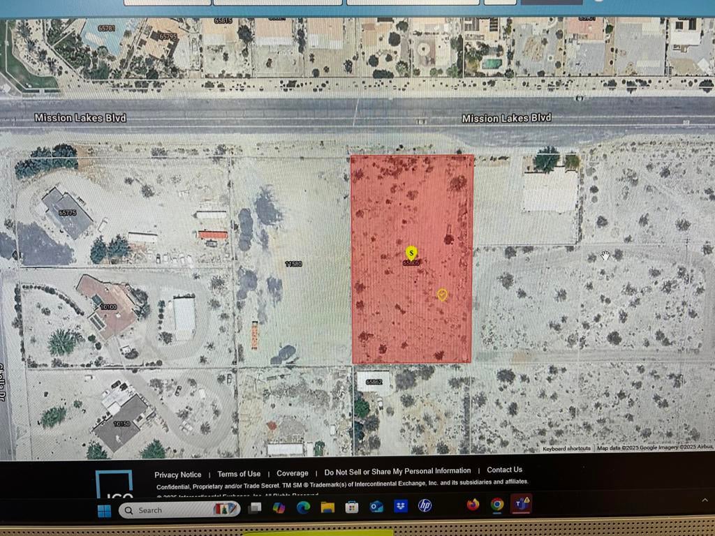Click the yellow dollar-sign pin on the parcel
Screen dimensions: 715x536
click(x=411, y=252)
